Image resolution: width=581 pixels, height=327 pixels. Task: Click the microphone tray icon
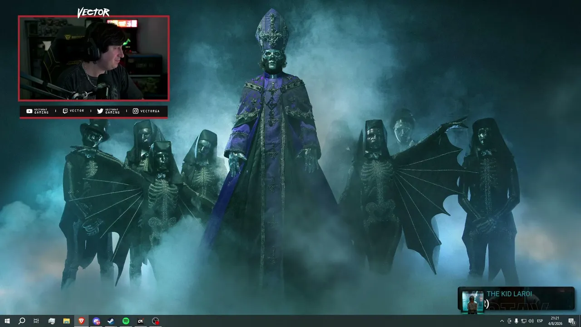517,321
